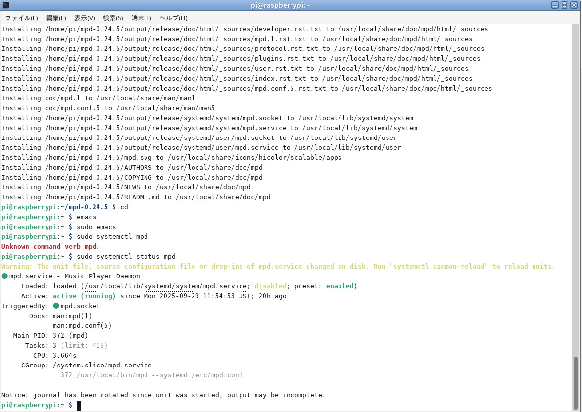This screenshot has width=582, height=412.
Task: Click the terminal icon in the title bar
Action: coord(6,5)
